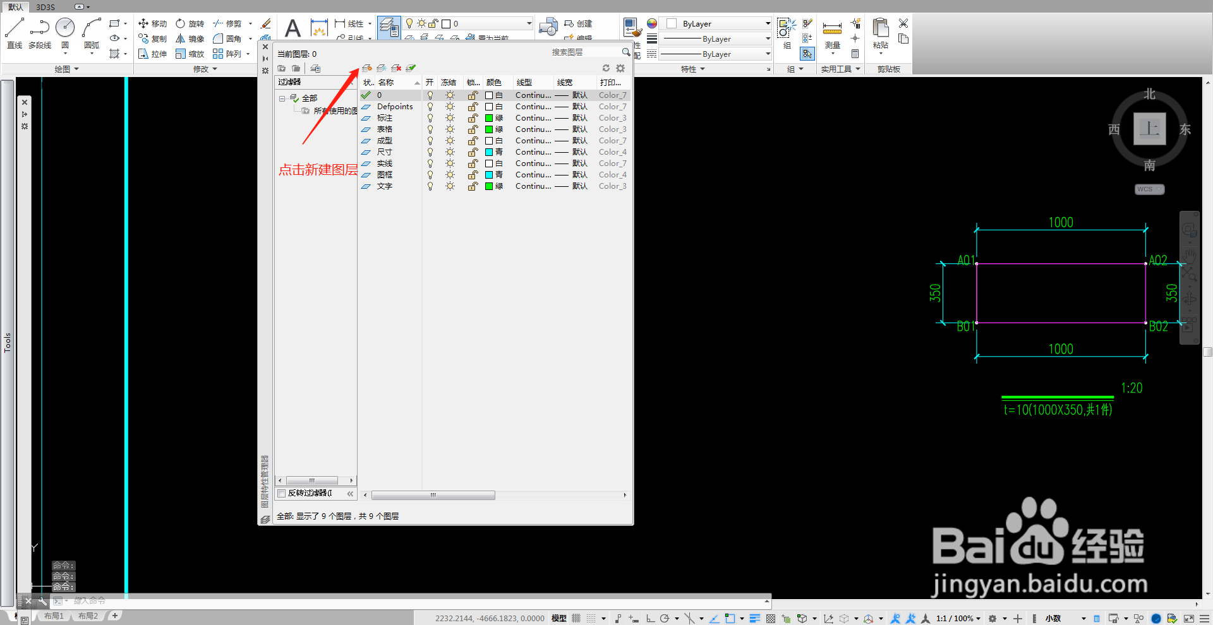Click the Set Current layer icon
The height and width of the screenshot is (625, 1213).
[411, 68]
